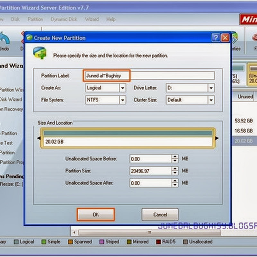
Task: Select the highlighted 20.02 GB row
Action: [244, 141]
